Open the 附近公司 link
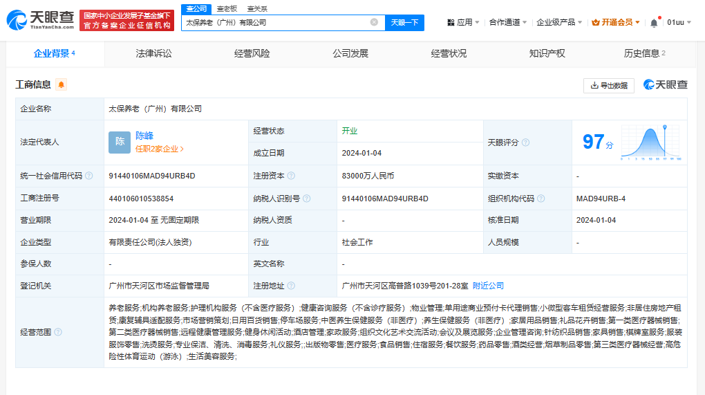Viewport: 705px width, 395px height. click(x=488, y=286)
